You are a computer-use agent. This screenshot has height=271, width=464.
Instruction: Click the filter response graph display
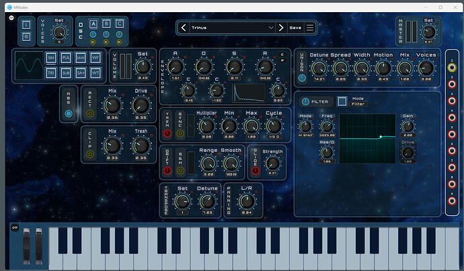(368, 139)
